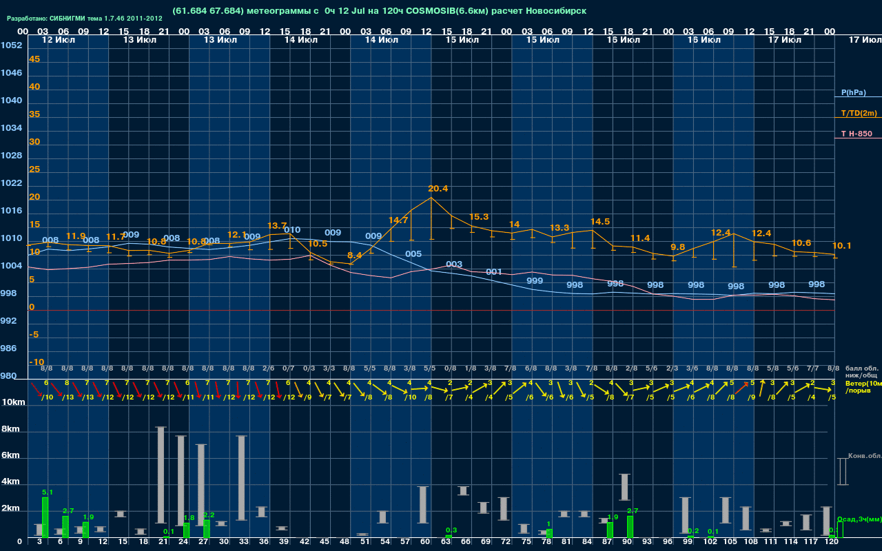The height and width of the screenshot is (551, 882).
Task: Click the 8km altitude axis label
Action: (12, 429)
